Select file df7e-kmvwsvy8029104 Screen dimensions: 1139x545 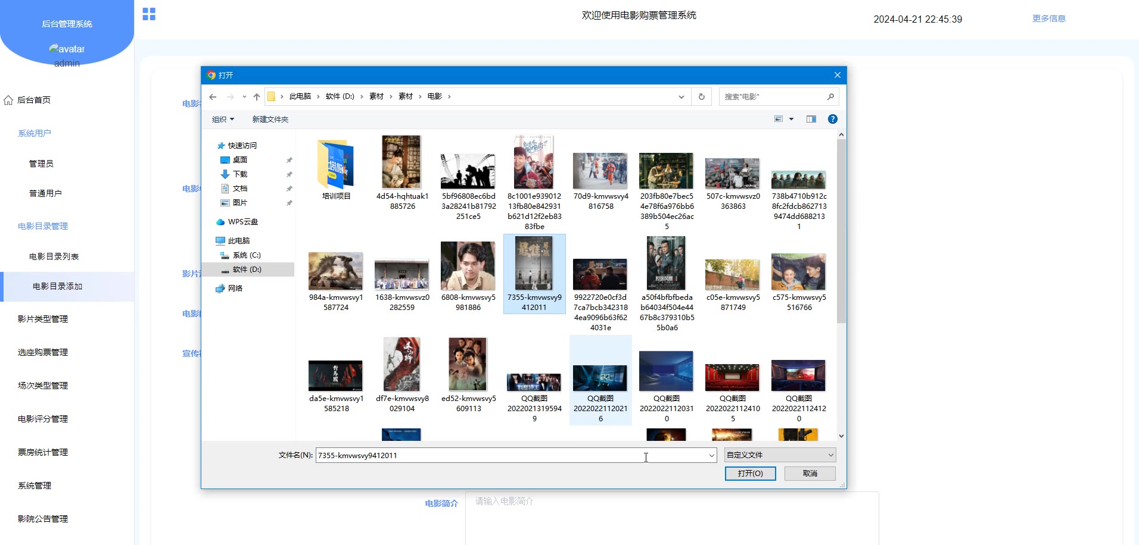(402, 375)
